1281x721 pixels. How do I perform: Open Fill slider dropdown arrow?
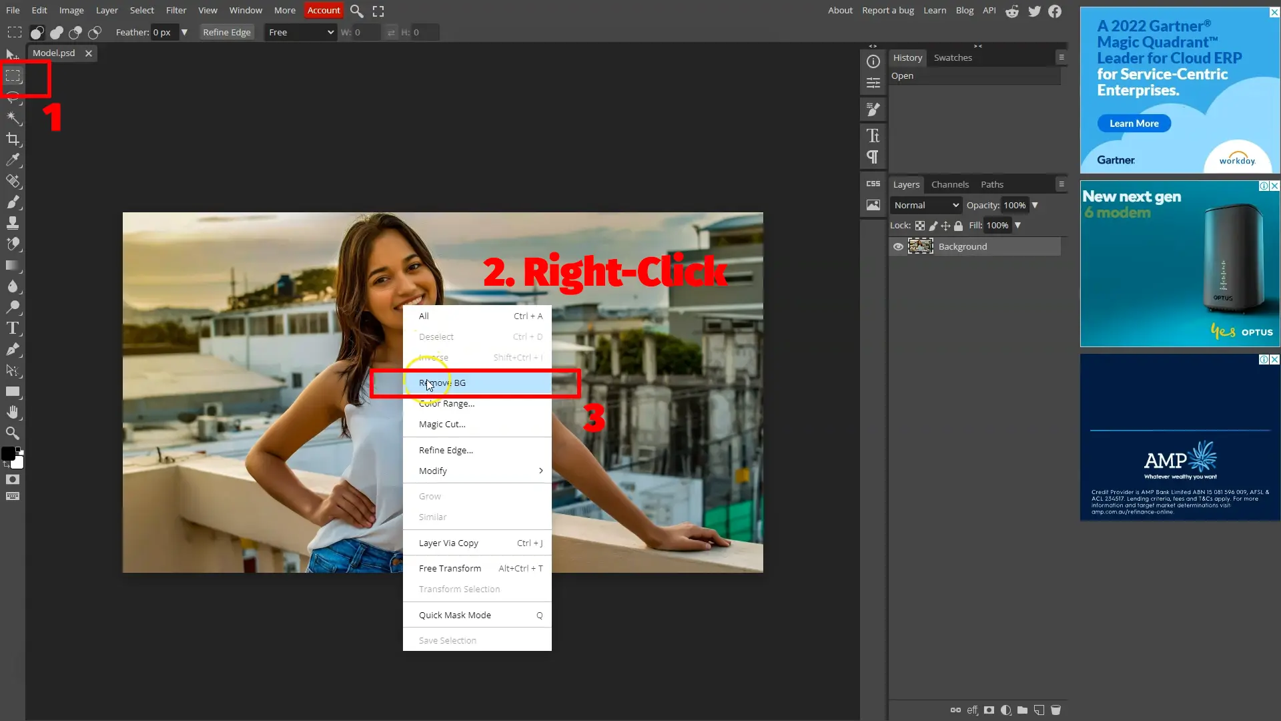[x=1017, y=226]
